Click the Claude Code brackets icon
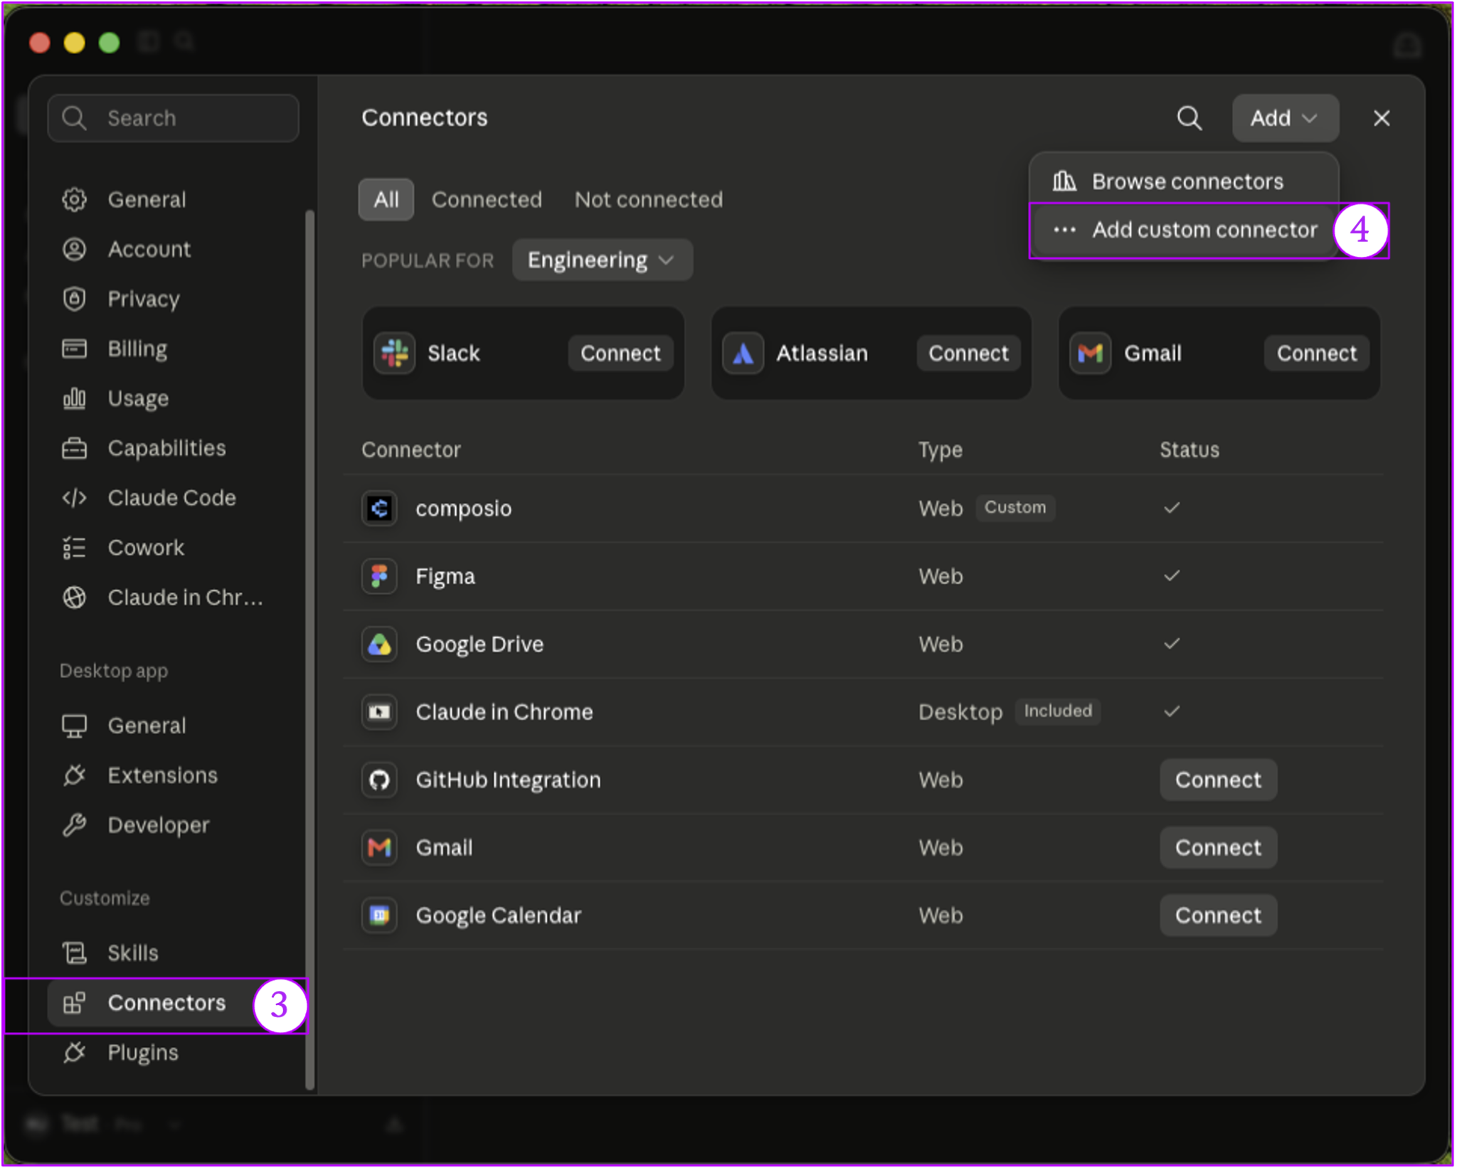Image resolution: width=1457 pixels, height=1168 pixels. (x=75, y=498)
